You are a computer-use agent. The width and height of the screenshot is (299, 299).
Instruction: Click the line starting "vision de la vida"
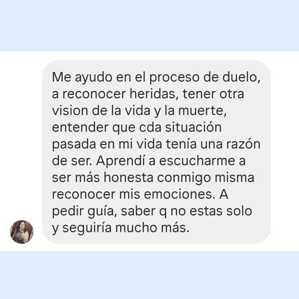coord(139,111)
